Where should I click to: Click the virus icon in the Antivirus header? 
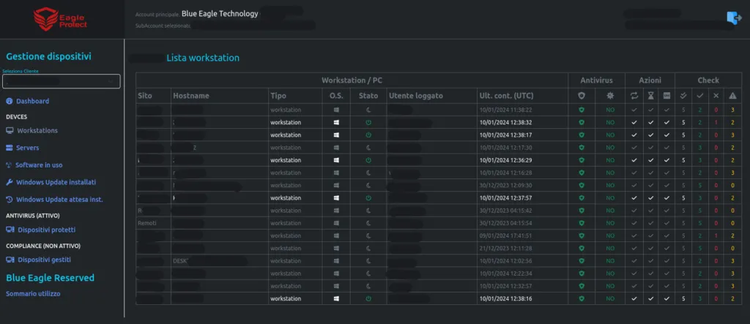click(610, 96)
